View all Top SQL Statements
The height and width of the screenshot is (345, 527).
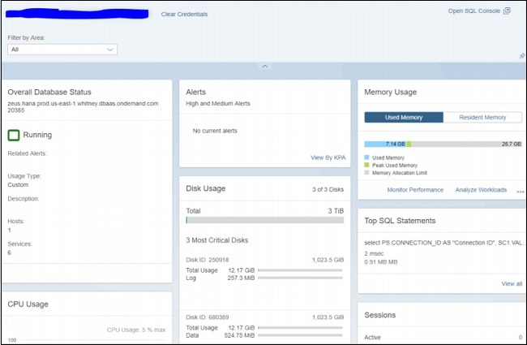[x=512, y=283]
